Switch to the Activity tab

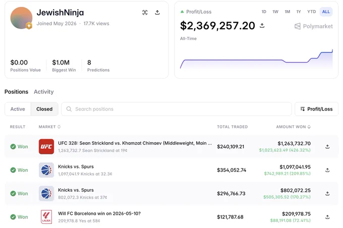[43, 92]
